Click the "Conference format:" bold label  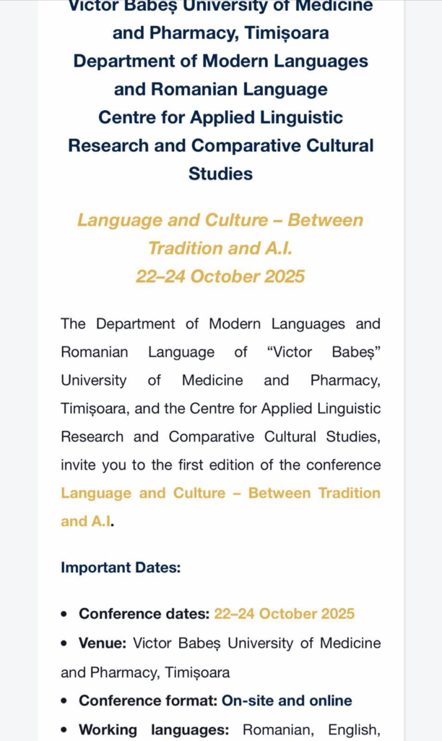point(148,700)
